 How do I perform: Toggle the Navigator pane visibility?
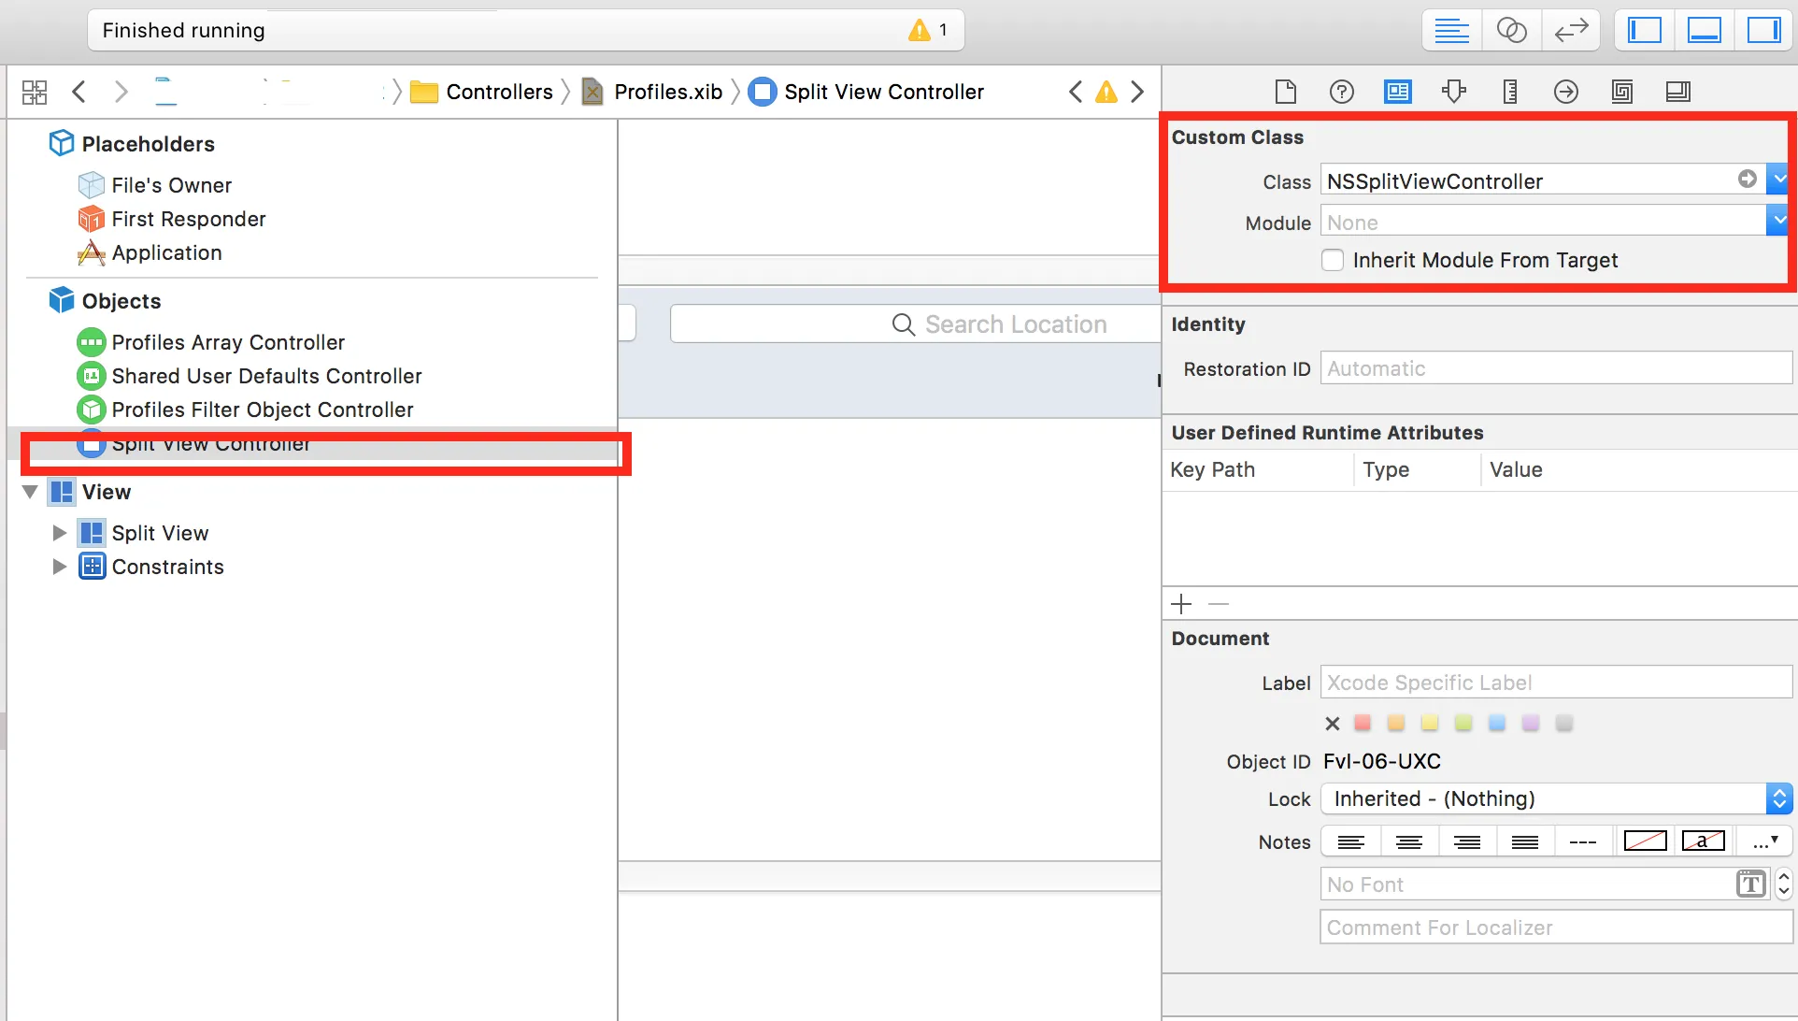1645,31
